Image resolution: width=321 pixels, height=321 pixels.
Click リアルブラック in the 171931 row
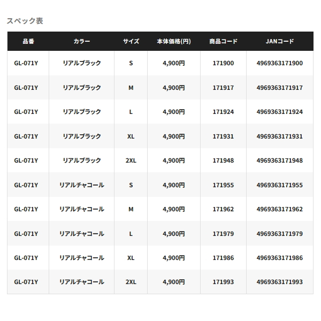(x=82, y=136)
